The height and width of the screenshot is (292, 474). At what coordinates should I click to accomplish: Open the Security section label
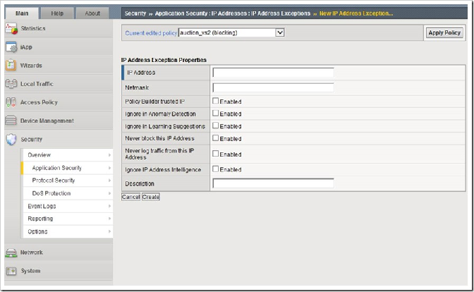(32, 140)
